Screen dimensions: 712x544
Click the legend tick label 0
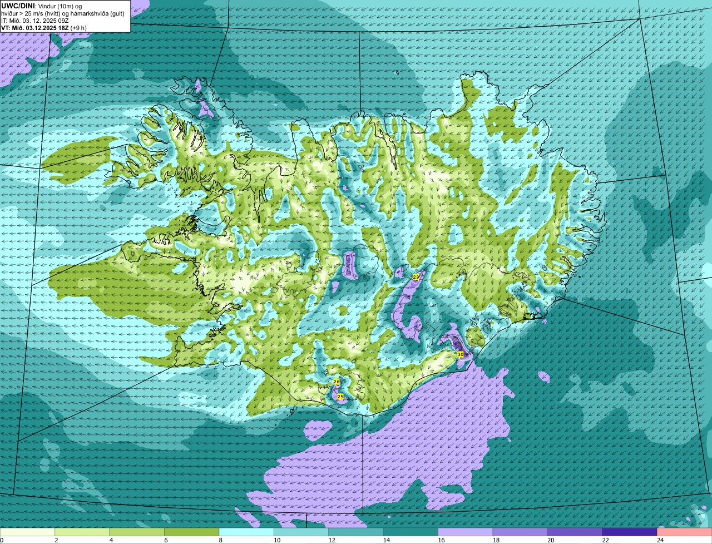2,540
